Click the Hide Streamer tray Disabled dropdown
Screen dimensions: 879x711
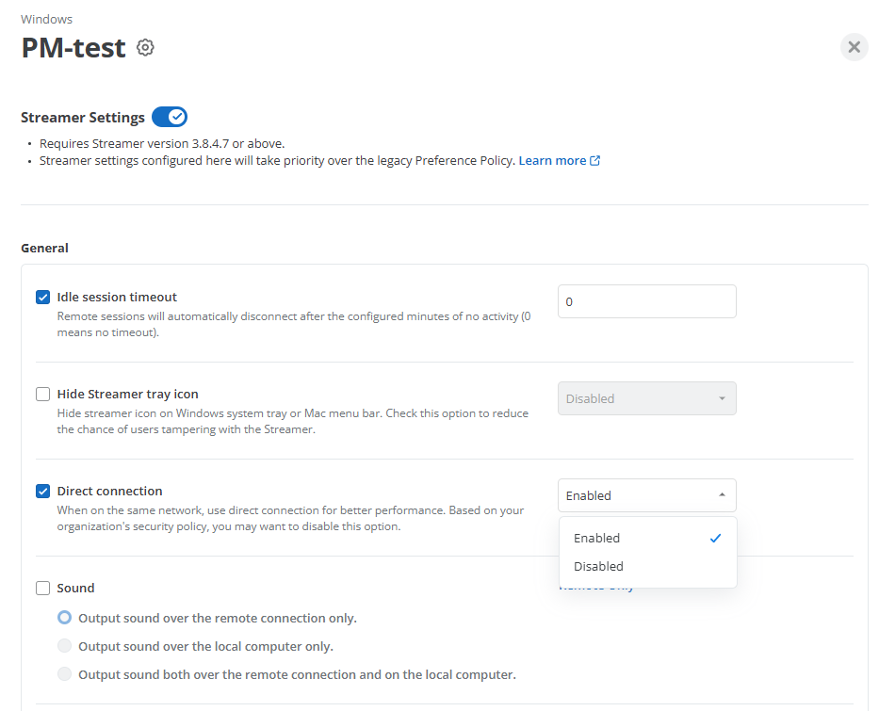click(x=647, y=398)
